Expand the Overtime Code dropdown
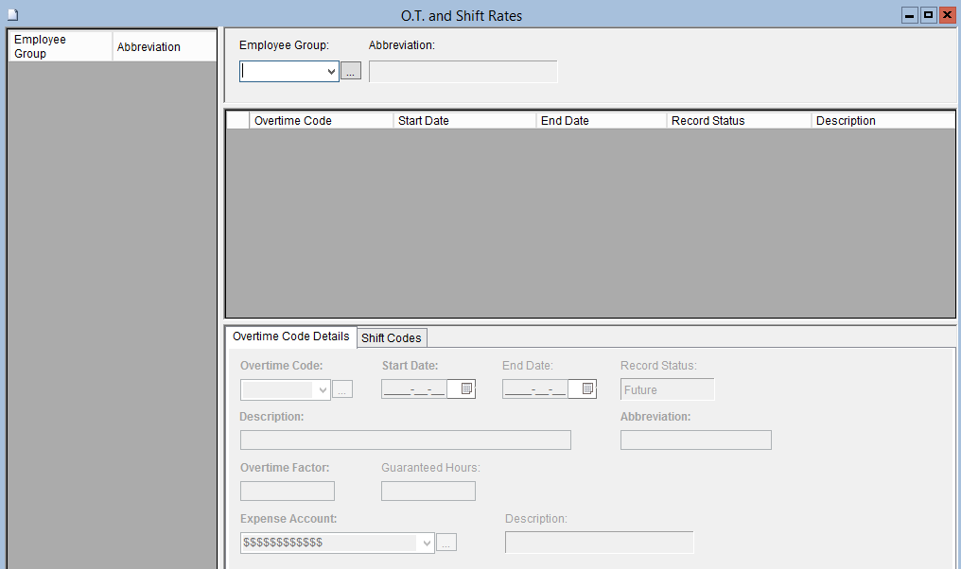Viewport: 961px width, 569px height. tap(323, 389)
